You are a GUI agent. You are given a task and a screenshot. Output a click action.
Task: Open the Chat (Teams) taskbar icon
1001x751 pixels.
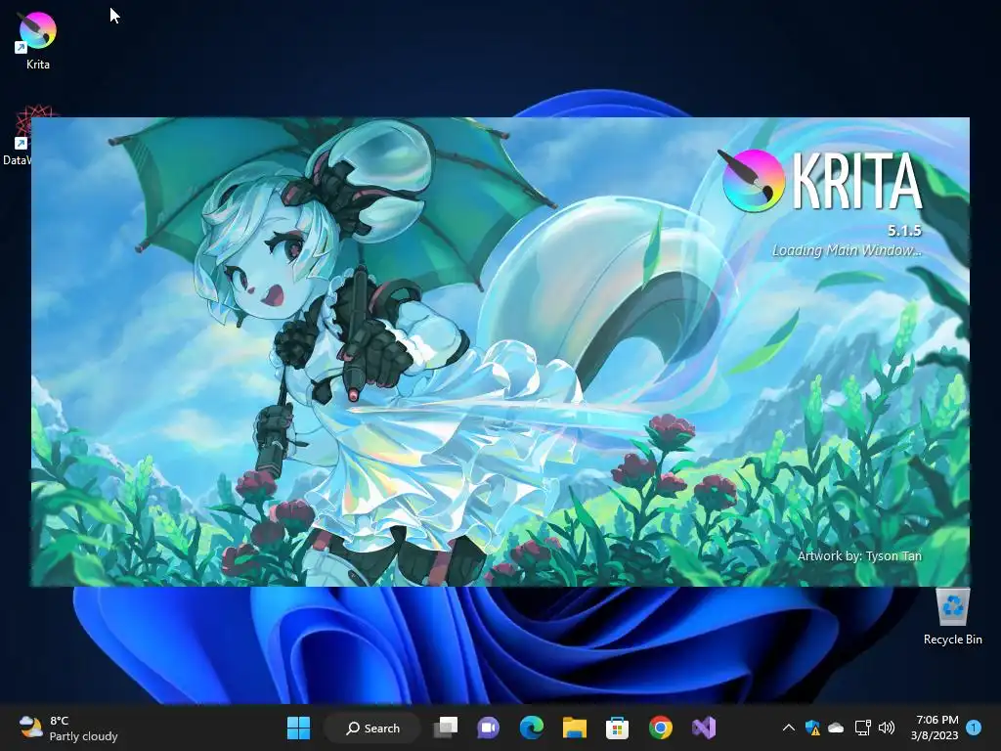coord(489,728)
